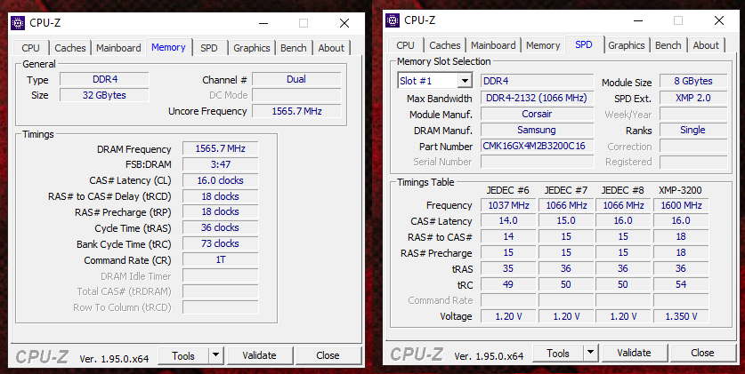Viewport: 745px width, 374px height.
Task: Click Uncore Frequency 1565.7 MHz value
Action: [296, 111]
